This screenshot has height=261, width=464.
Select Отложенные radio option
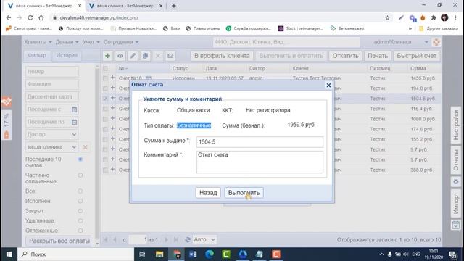(x=80, y=231)
